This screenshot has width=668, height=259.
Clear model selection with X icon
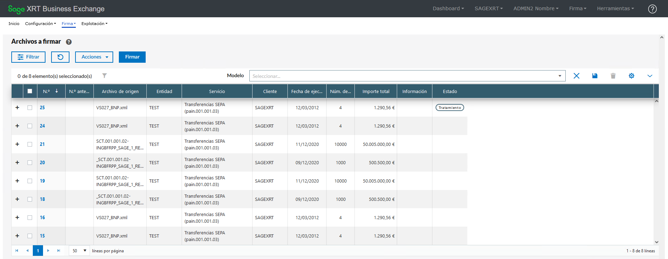(576, 76)
